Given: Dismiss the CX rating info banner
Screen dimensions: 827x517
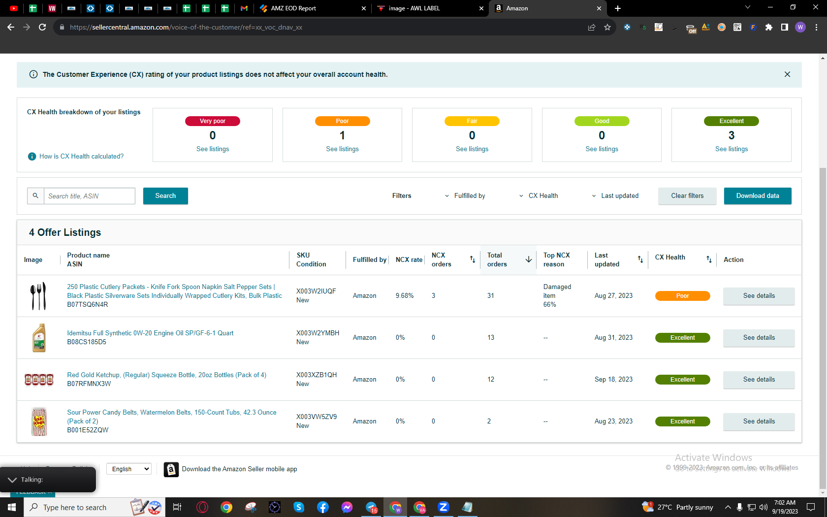Looking at the screenshot, I should [x=787, y=74].
